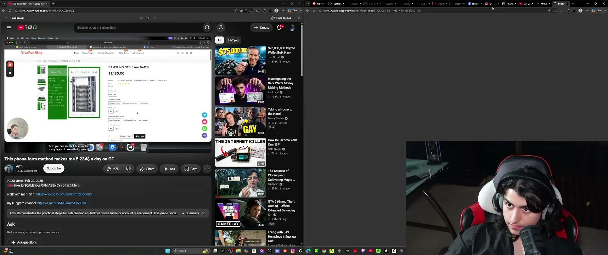Open the Copilot Chat dropdown arrow in the YouTube window

[x=301, y=11]
